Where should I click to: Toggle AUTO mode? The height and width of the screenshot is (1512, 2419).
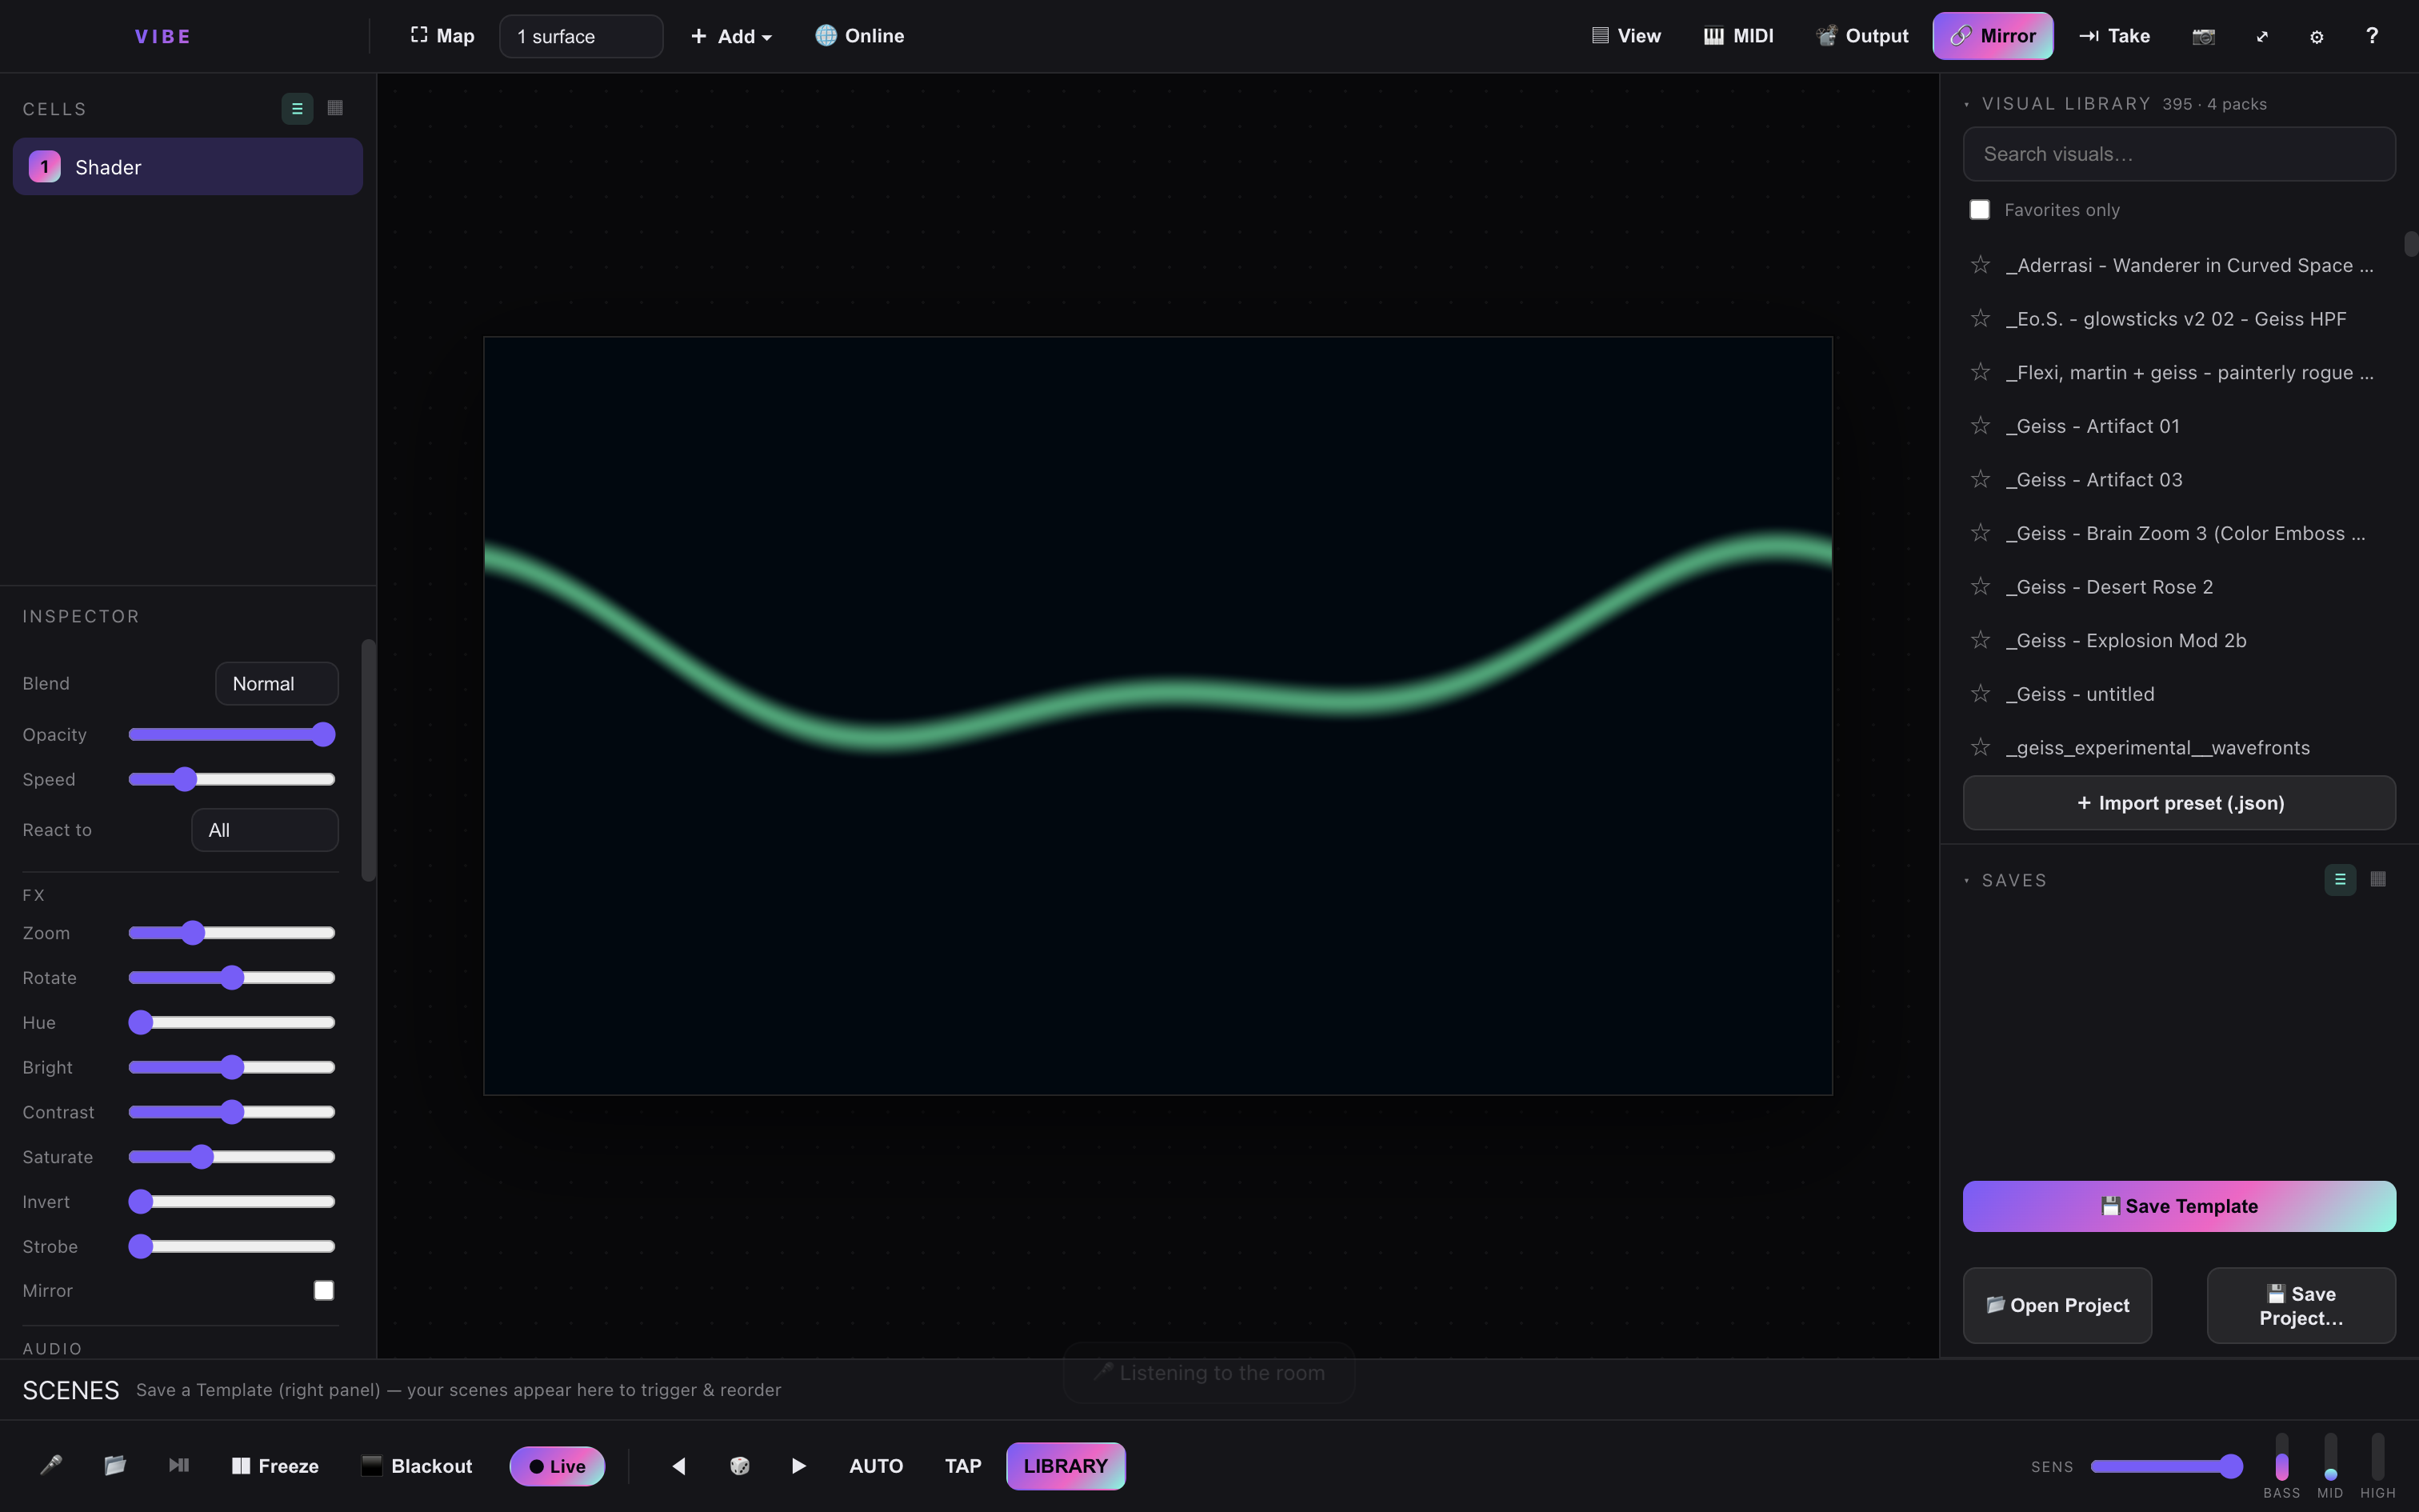click(x=876, y=1466)
